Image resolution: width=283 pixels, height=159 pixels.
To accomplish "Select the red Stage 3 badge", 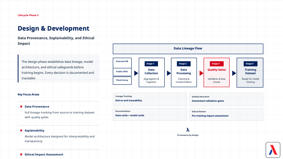I will (x=215, y=64).
